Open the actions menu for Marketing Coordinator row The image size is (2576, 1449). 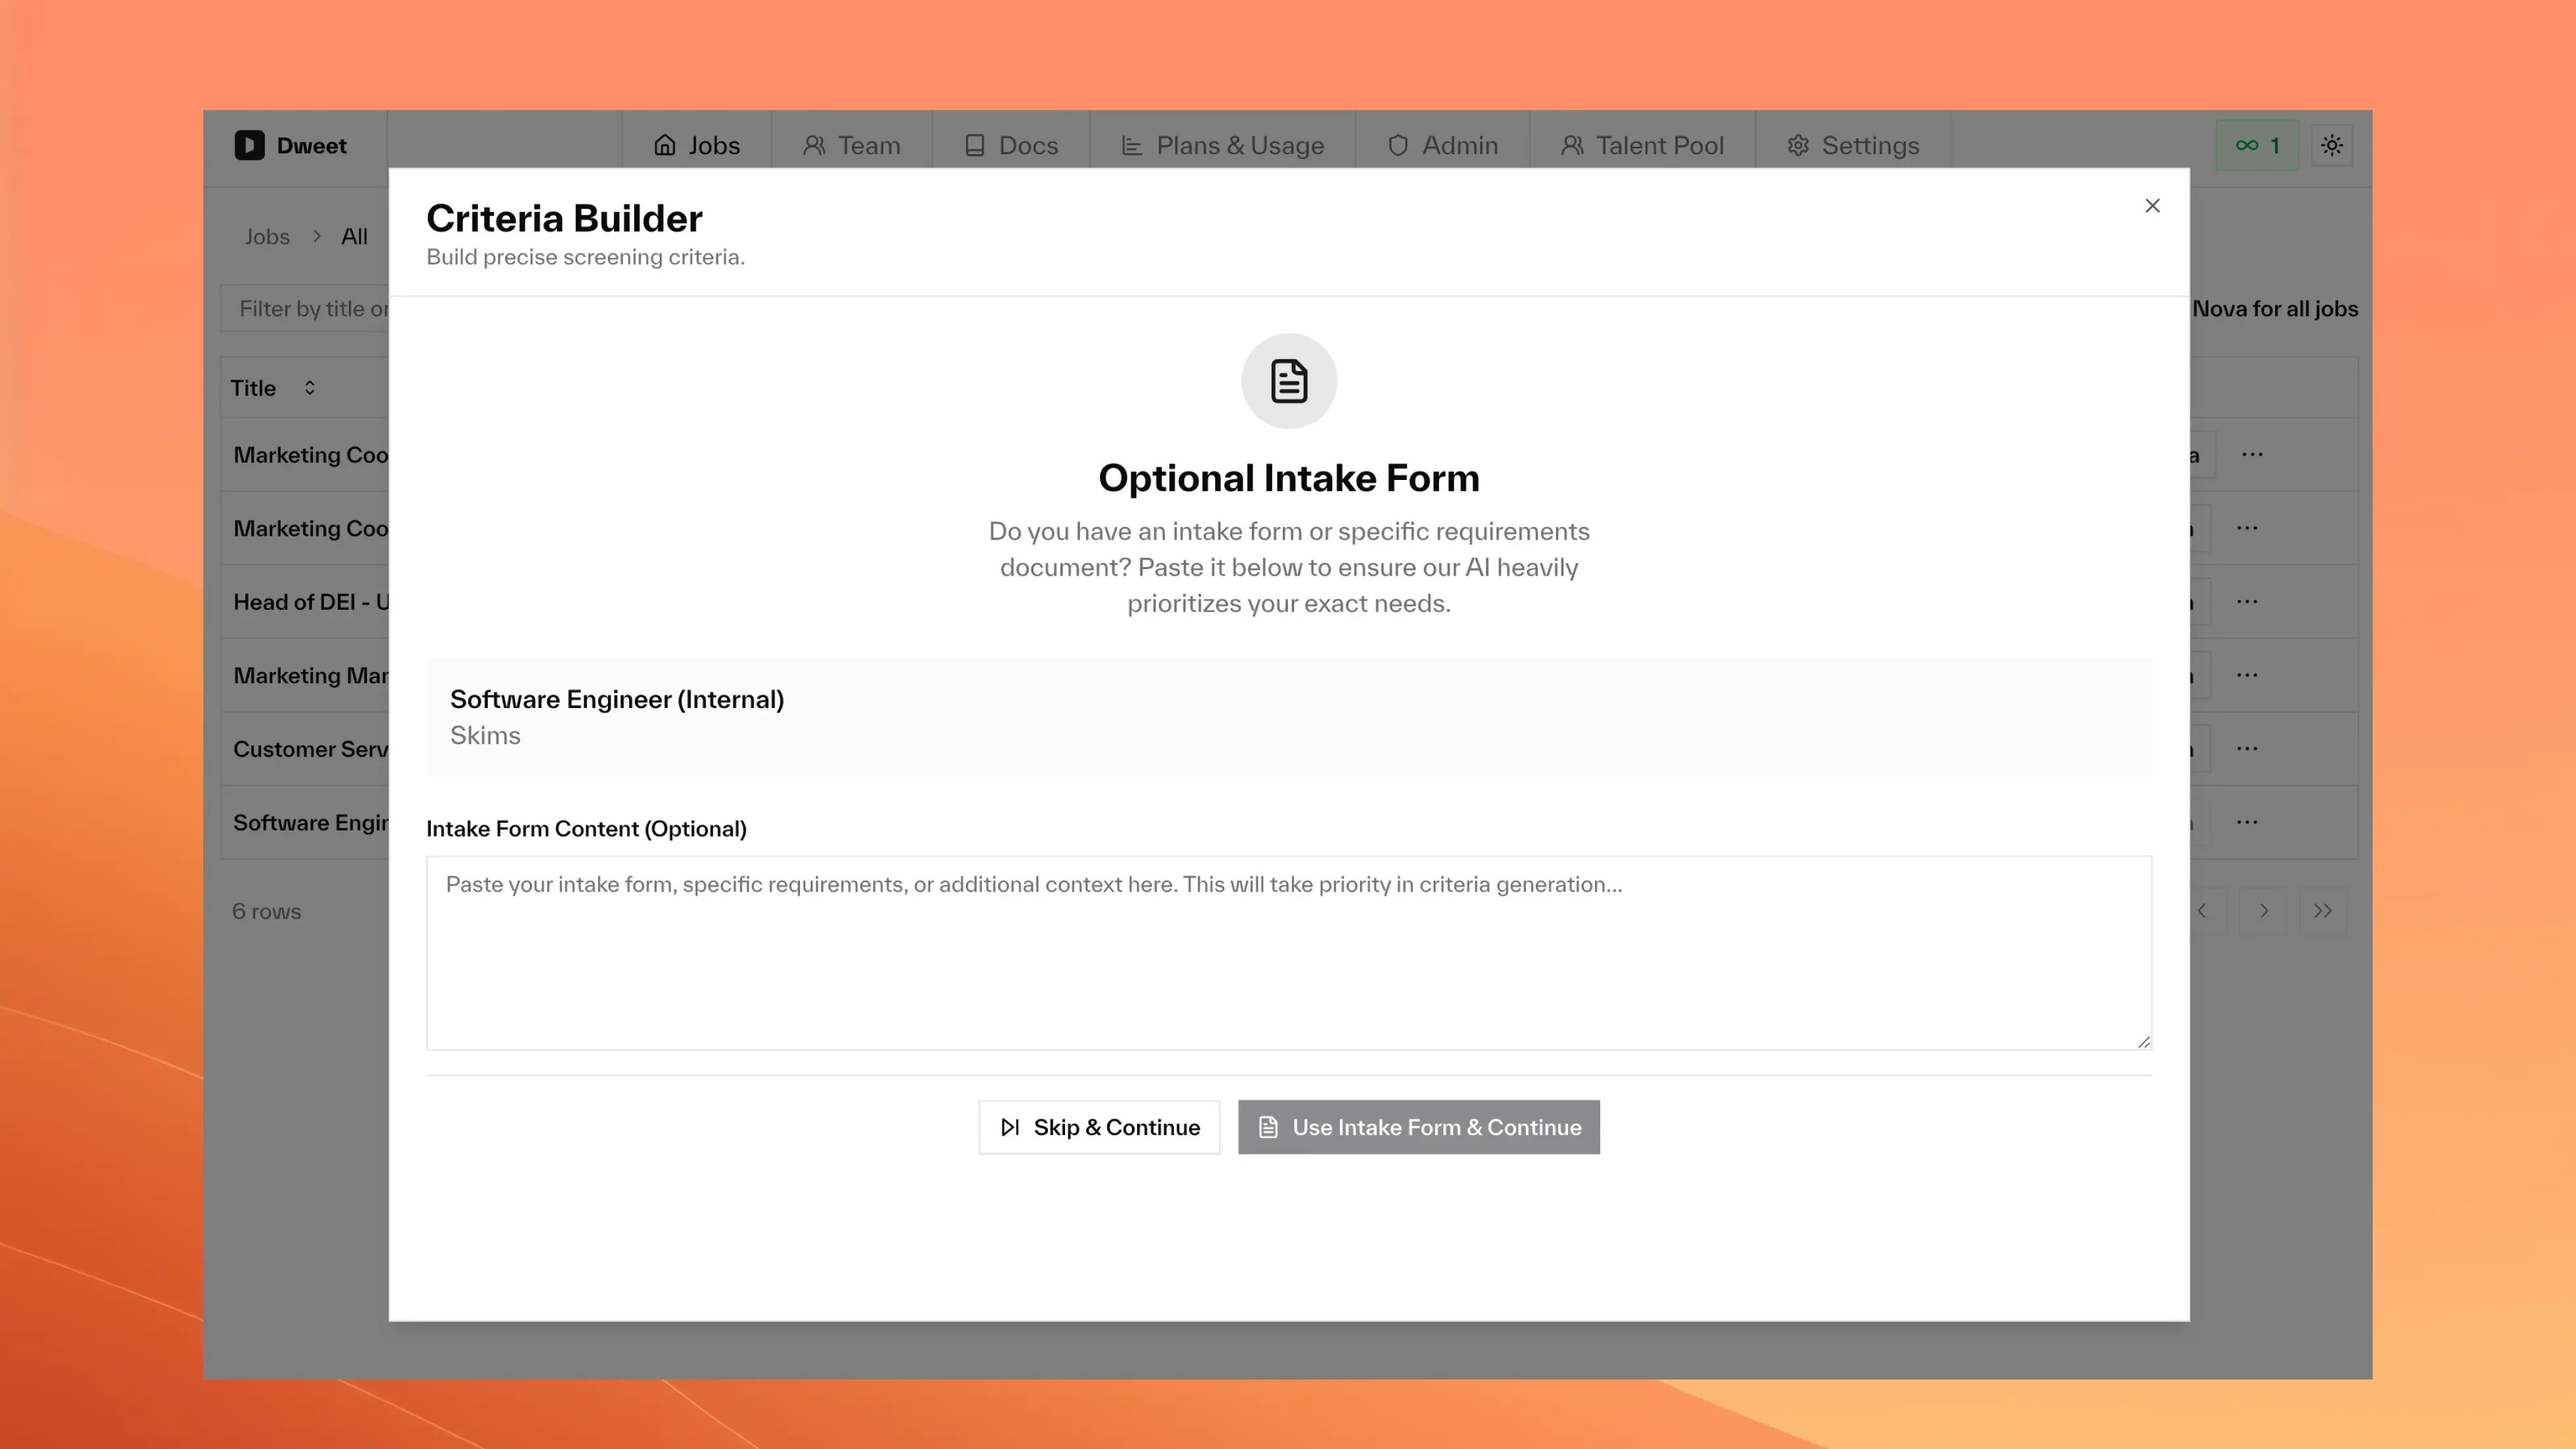pyautogui.click(x=2252, y=454)
